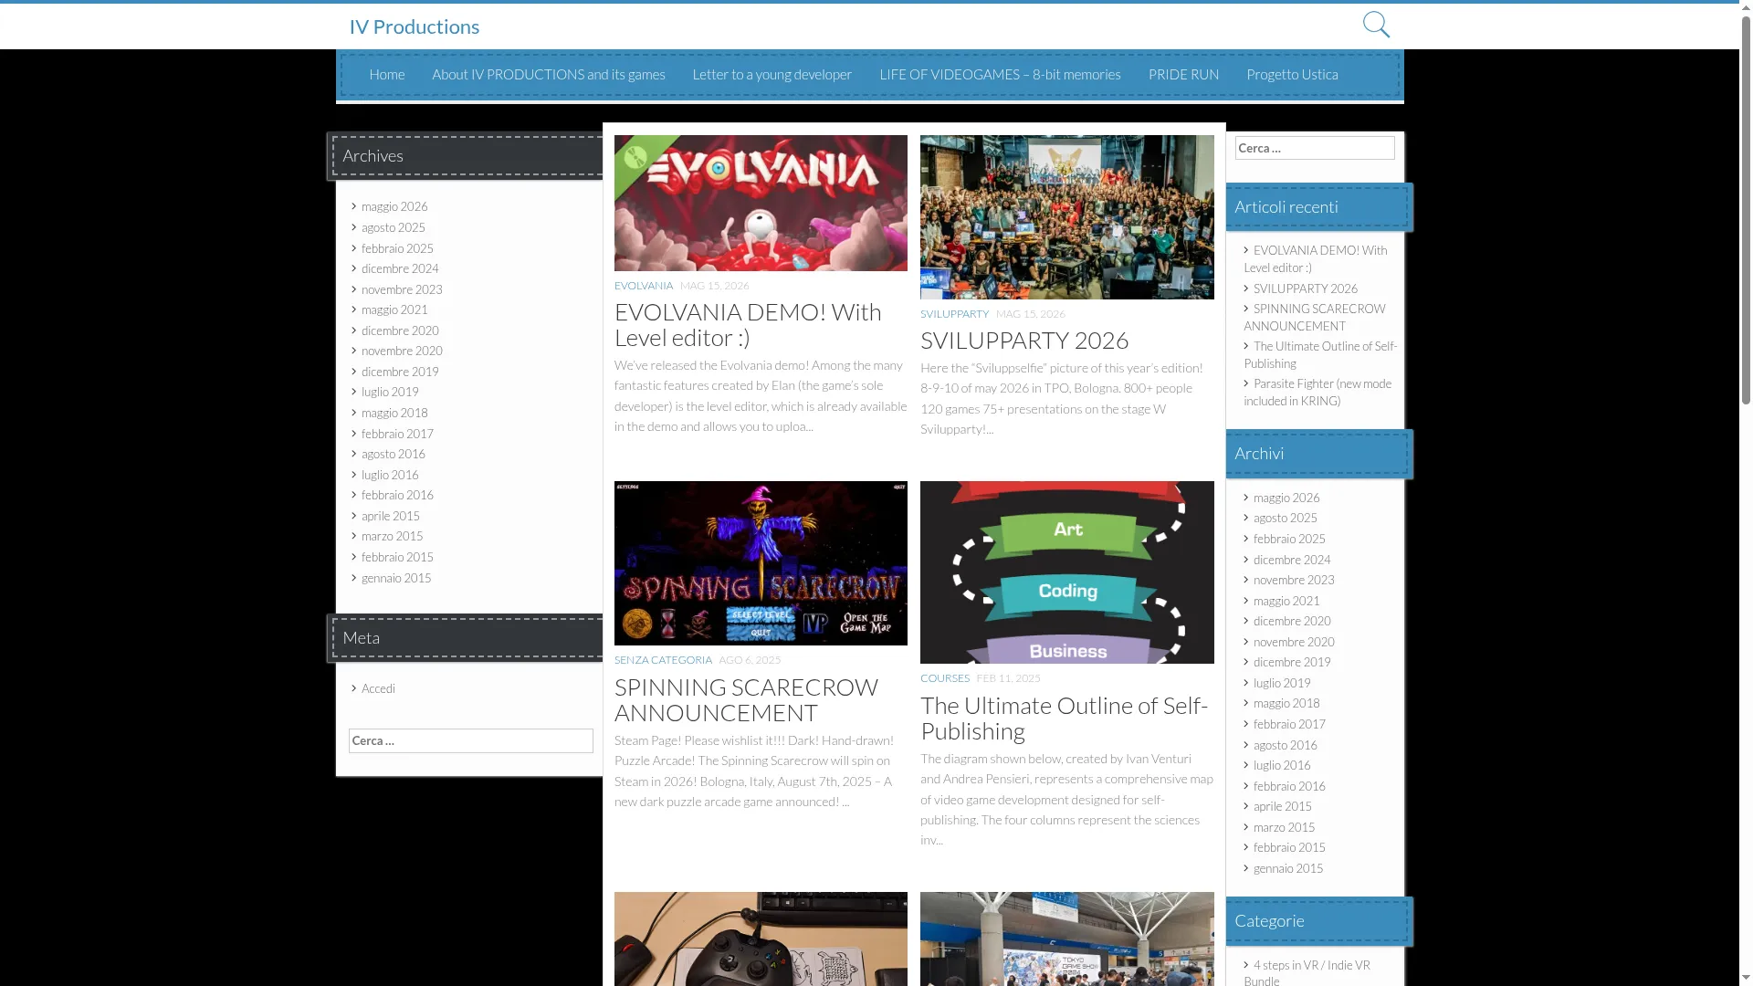Viewport: 1753px width, 986px height.
Task: Open post title SVILUPPARTY 2026
Action: pyautogui.click(x=1024, y=340)
